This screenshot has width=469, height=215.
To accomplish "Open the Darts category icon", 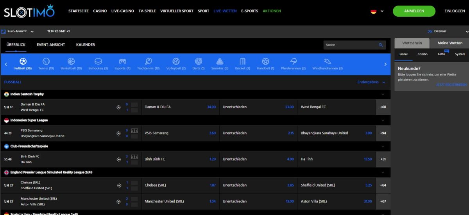I will point(199,62).
